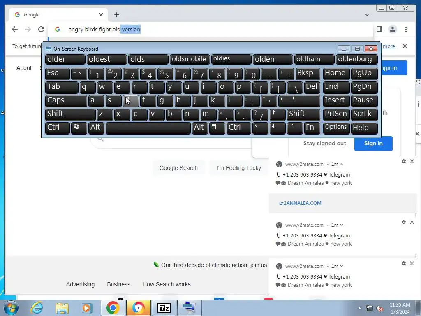Toggle the Caps key

click(66, 101)
